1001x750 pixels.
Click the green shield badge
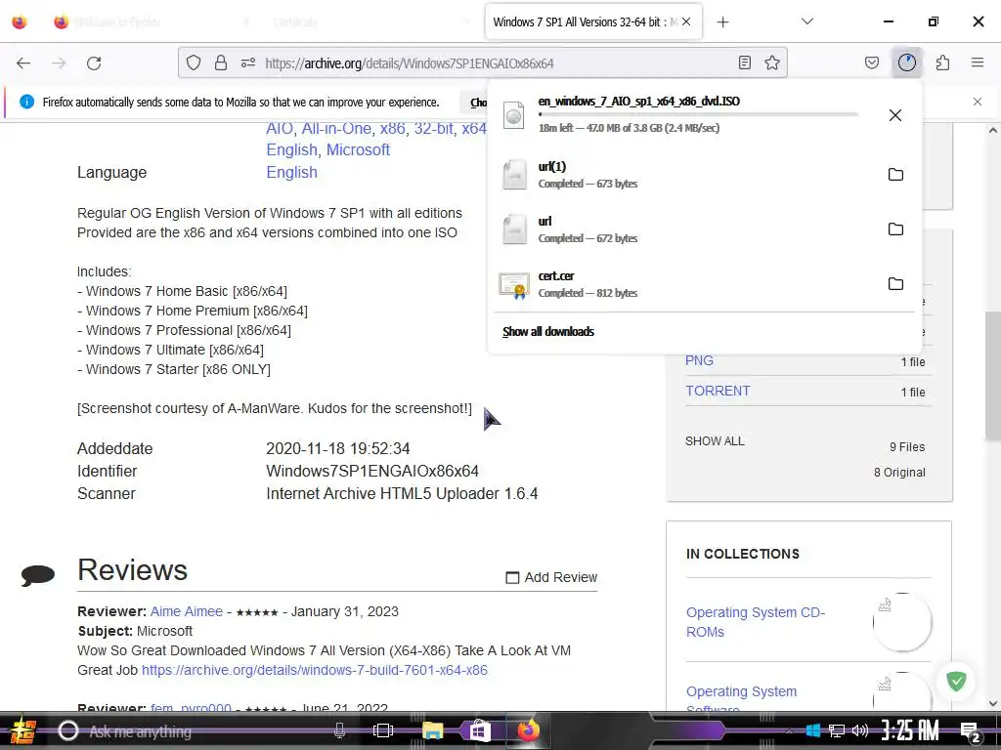[956, 681]
